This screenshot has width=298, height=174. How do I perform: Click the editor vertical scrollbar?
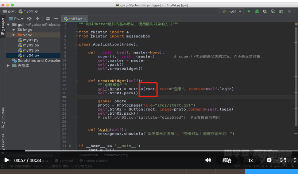pos(296,76)
